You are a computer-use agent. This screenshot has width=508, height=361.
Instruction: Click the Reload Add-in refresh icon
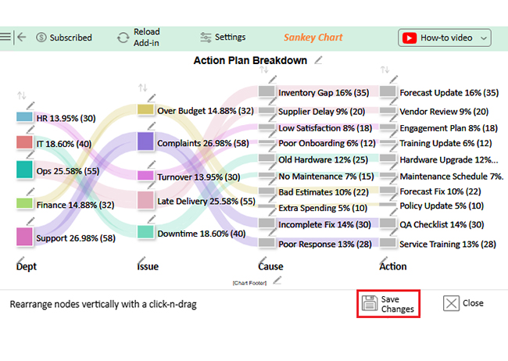point(123,38)
